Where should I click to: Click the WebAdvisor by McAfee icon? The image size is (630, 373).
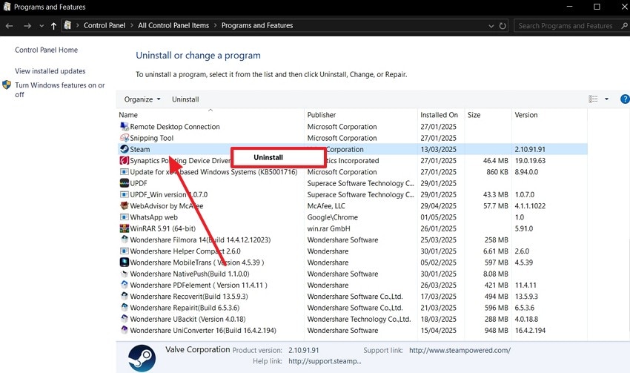click(125, 205)
